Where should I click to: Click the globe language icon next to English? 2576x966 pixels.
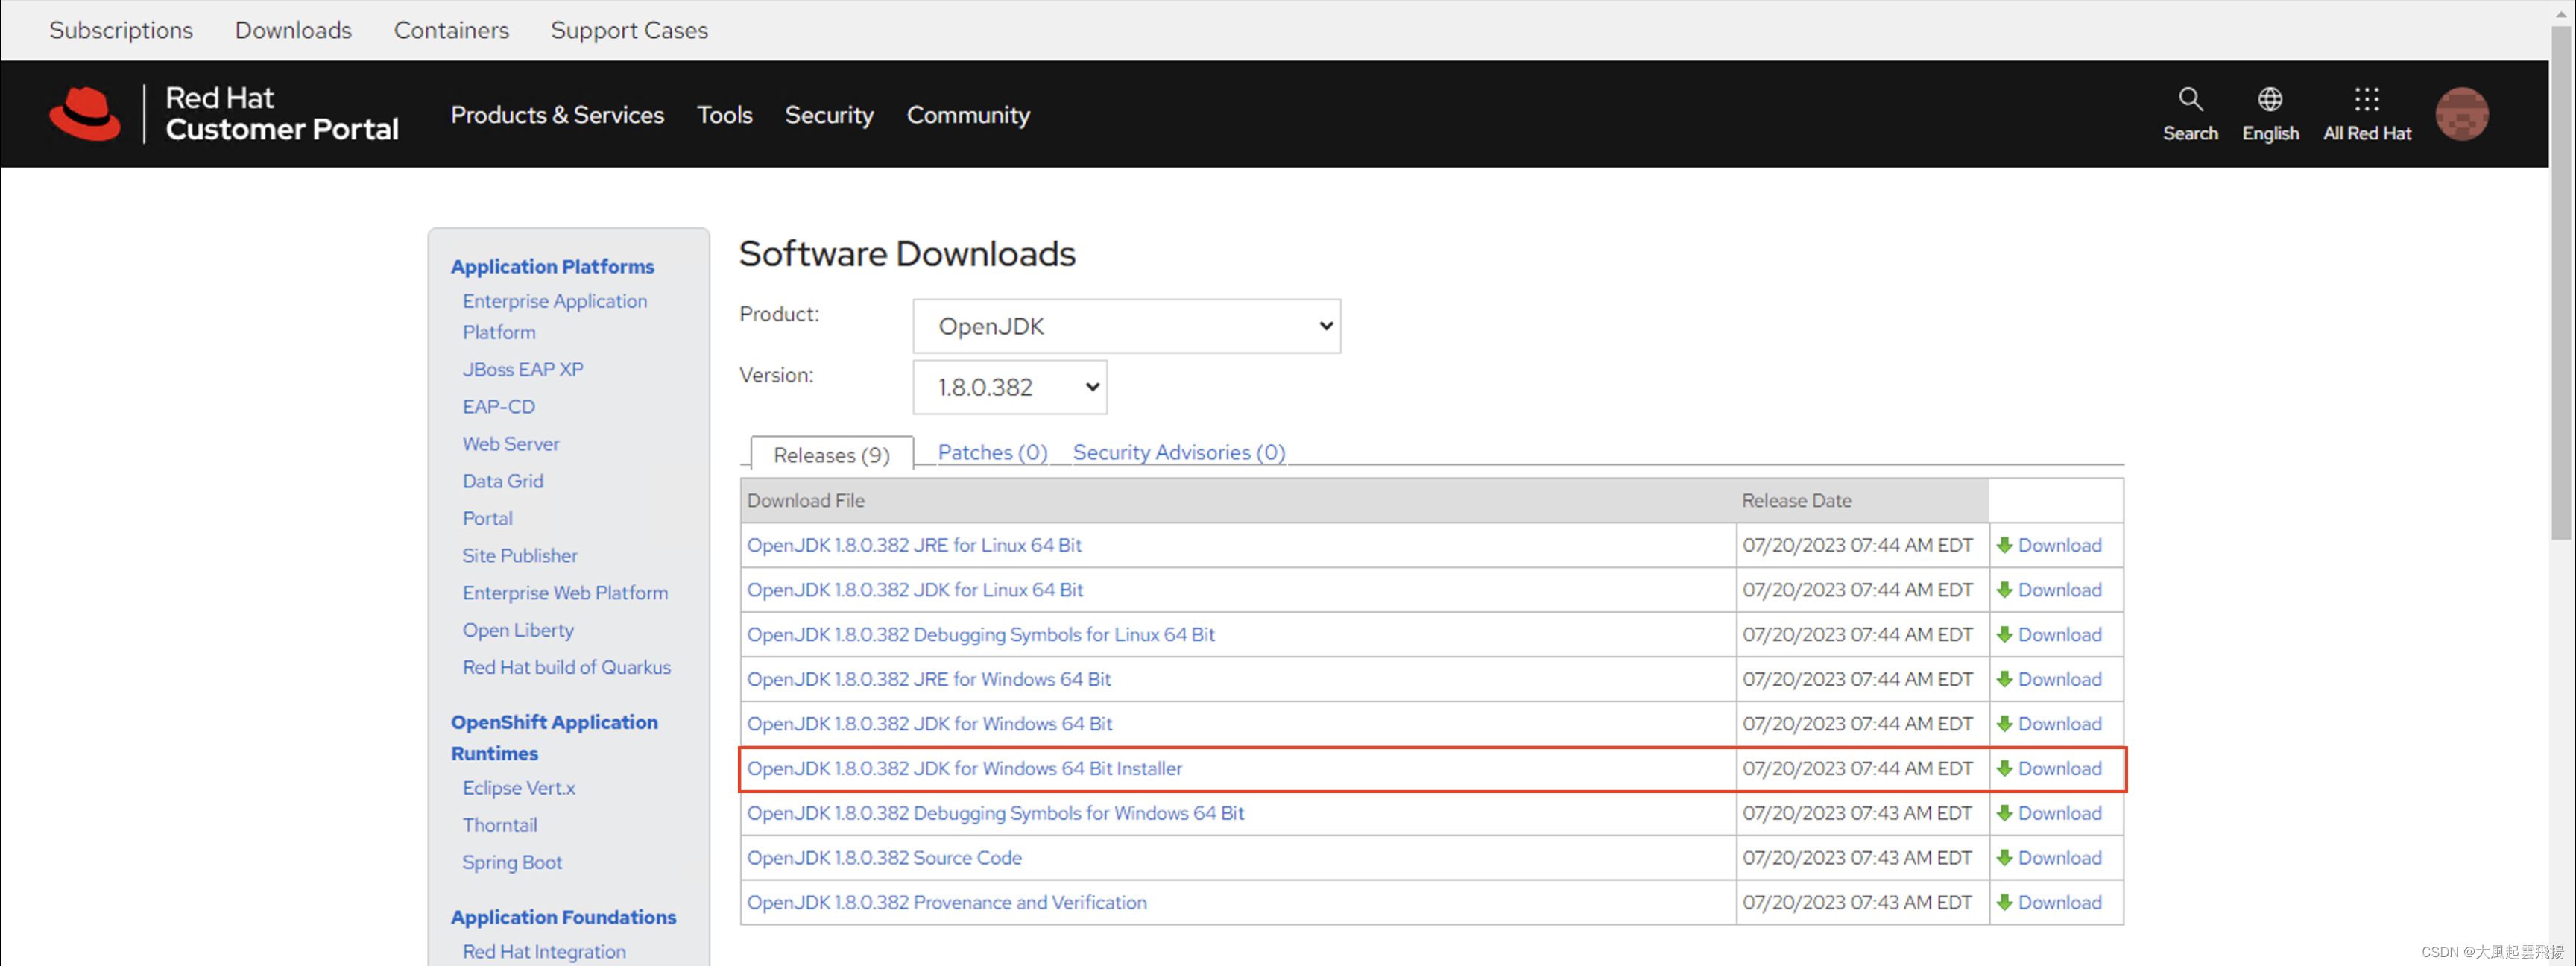2270,99
